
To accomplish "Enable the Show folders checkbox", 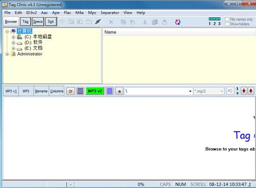I will click(x=227, y=24).
